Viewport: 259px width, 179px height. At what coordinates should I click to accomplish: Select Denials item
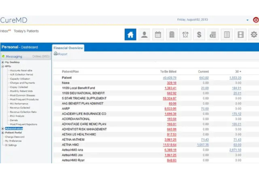point(14,120)
